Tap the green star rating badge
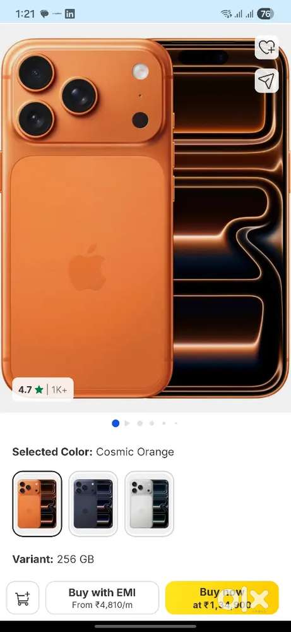291x632 pixels. pyautogui.click(x=39, y=390)
